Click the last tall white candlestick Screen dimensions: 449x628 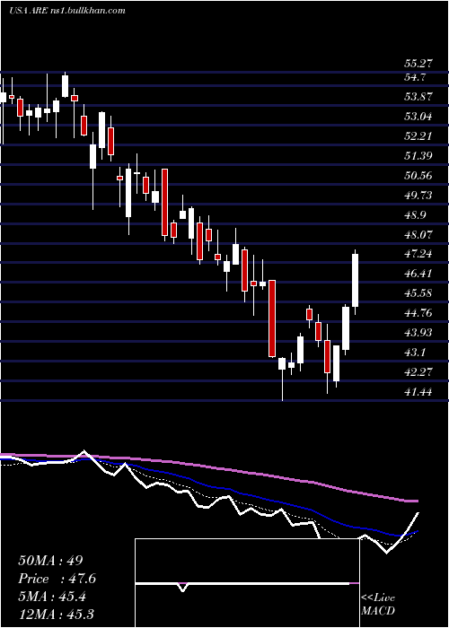pyautogui.click(x=356, y=280)
